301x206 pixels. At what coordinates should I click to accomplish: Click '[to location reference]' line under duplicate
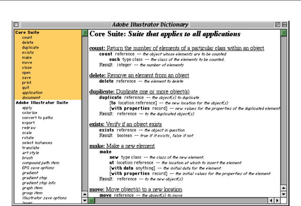pos(169,103)
